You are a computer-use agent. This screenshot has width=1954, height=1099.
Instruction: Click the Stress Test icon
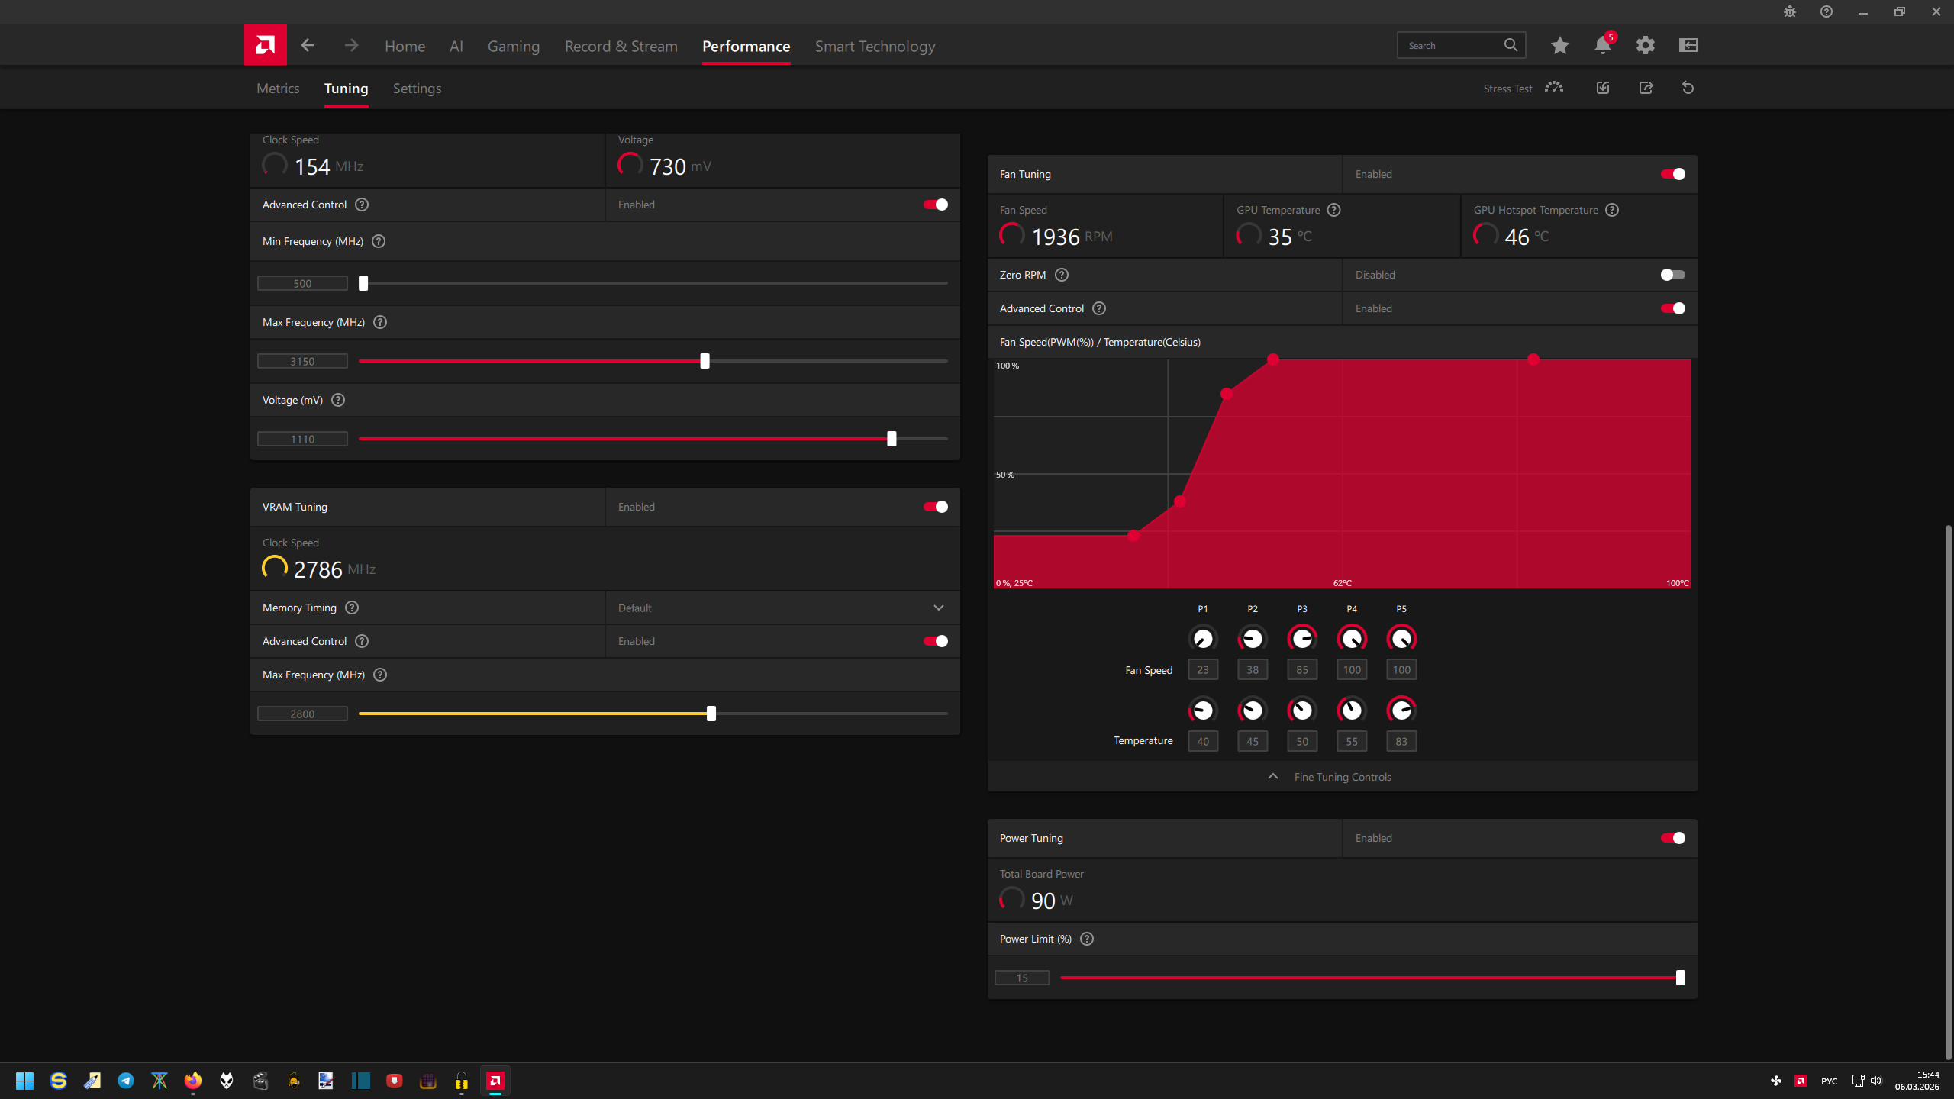[1553, 88]
